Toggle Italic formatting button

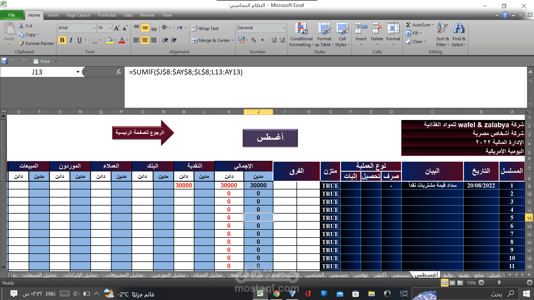[71, 40]
